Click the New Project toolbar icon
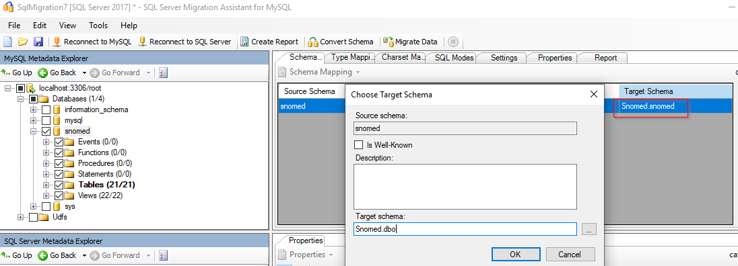 [x=7, y=42]
